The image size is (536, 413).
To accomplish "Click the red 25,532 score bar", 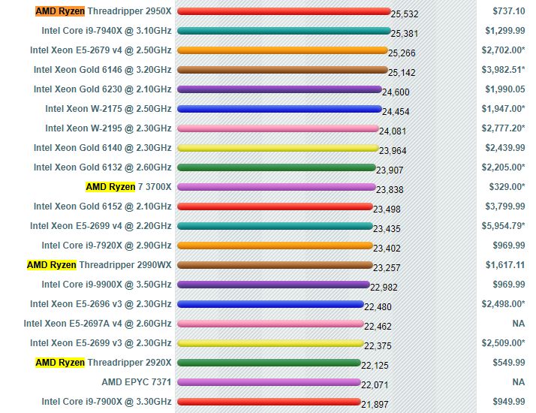I will click(284, 11).
